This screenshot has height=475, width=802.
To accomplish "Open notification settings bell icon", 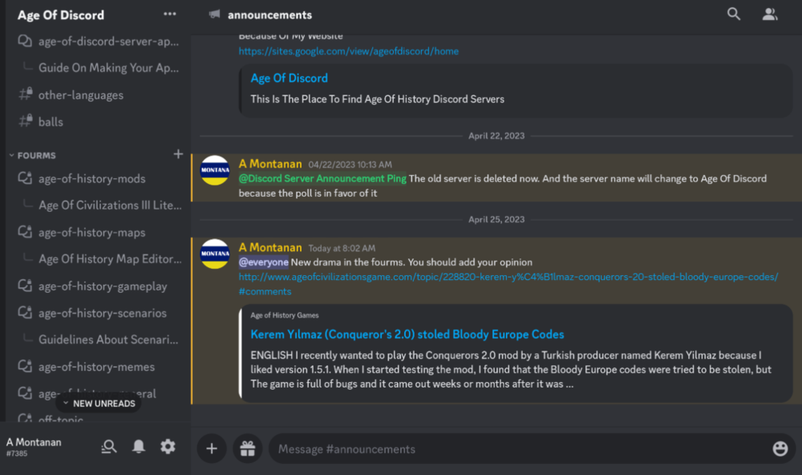I will (139, 447).
